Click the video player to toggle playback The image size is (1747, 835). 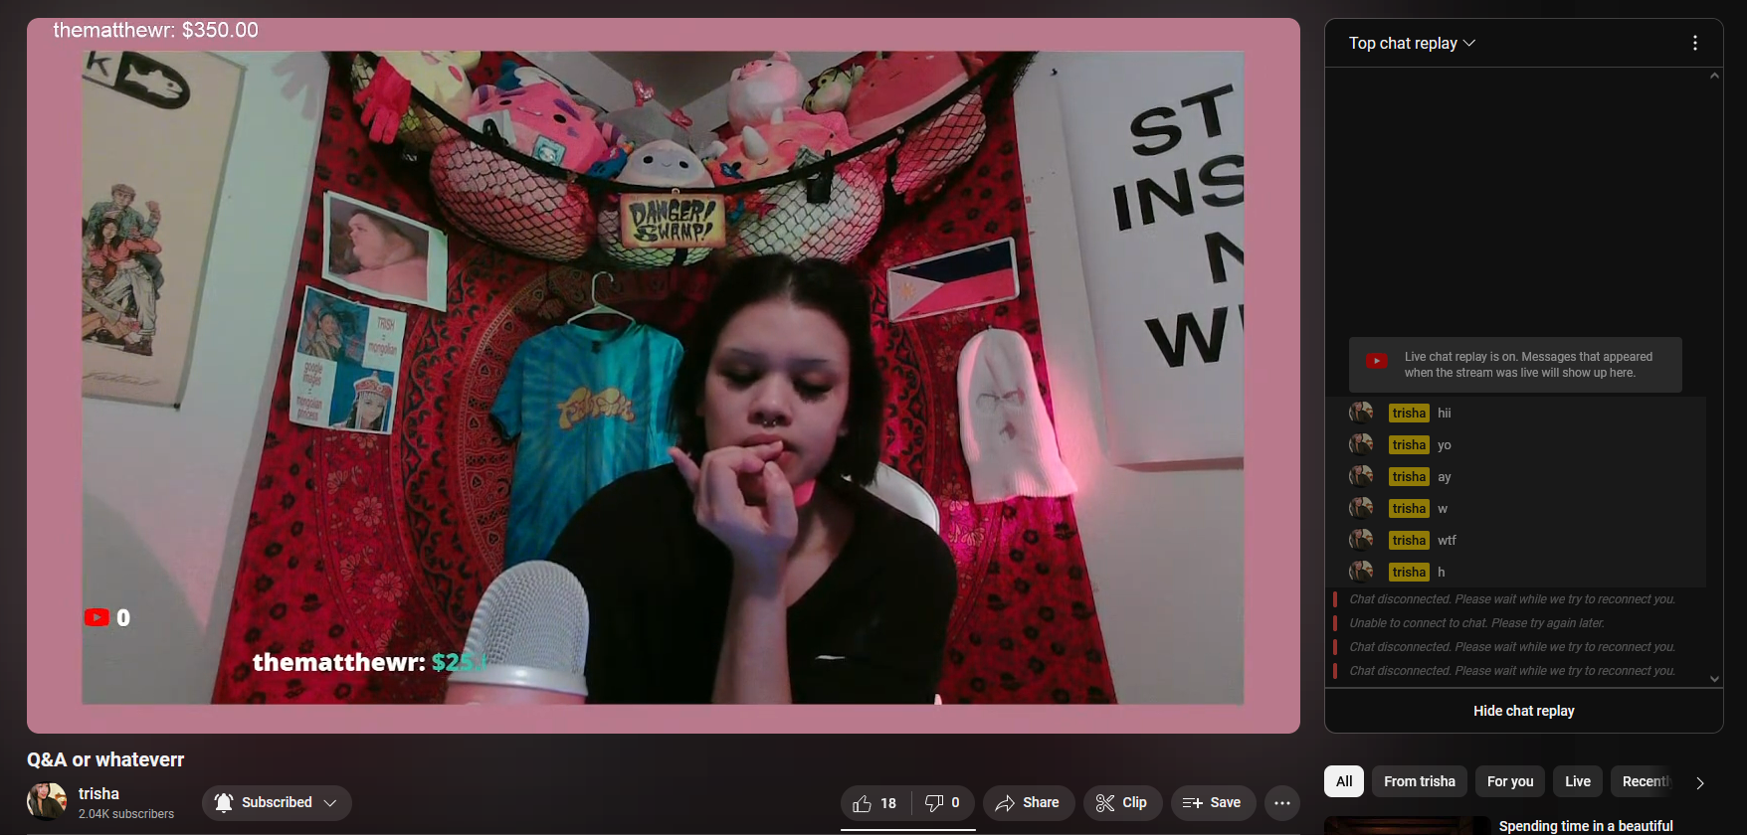[x=663, y=376]
